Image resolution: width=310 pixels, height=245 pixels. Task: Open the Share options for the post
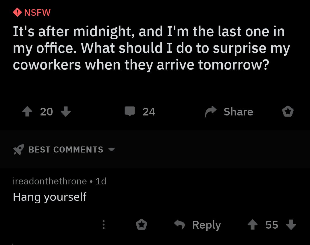point(228,111)
